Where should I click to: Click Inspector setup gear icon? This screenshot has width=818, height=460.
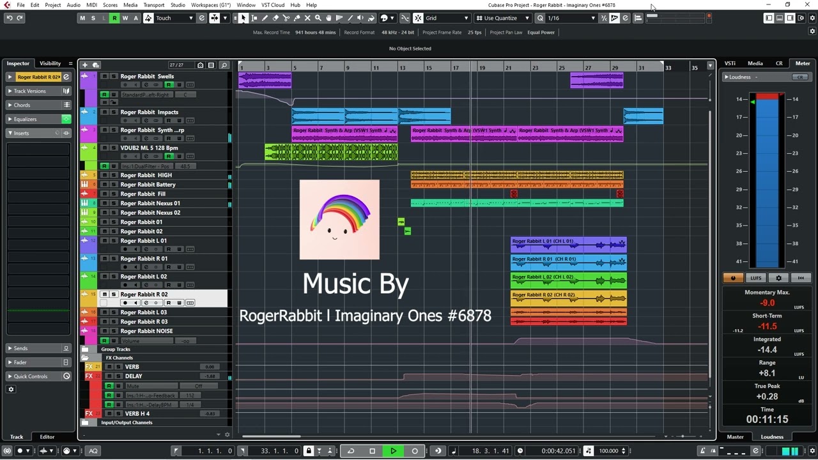point(11,389)
